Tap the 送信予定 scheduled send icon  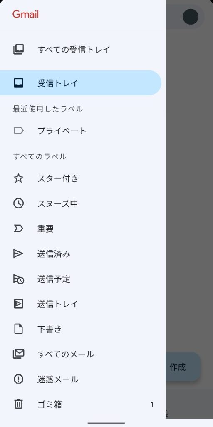tap(18, 279)
